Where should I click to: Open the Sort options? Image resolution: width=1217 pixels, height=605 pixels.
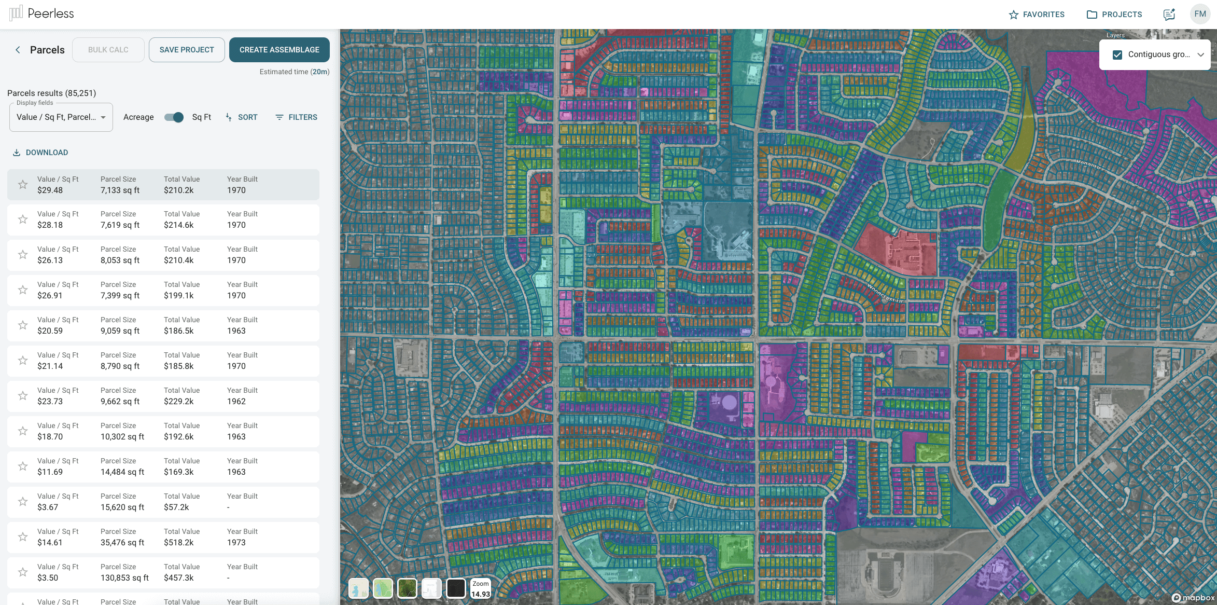coord(241,117)
